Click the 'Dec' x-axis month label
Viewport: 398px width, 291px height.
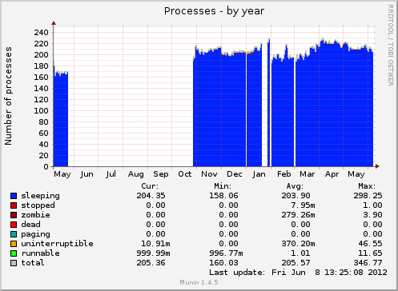click(234, 174)
